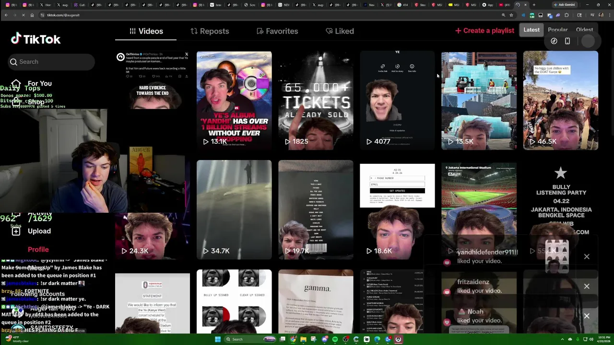Viewport: 614px width, 345px height.
Task: Click the browser back arrow
Action: [x=6, y=15]
